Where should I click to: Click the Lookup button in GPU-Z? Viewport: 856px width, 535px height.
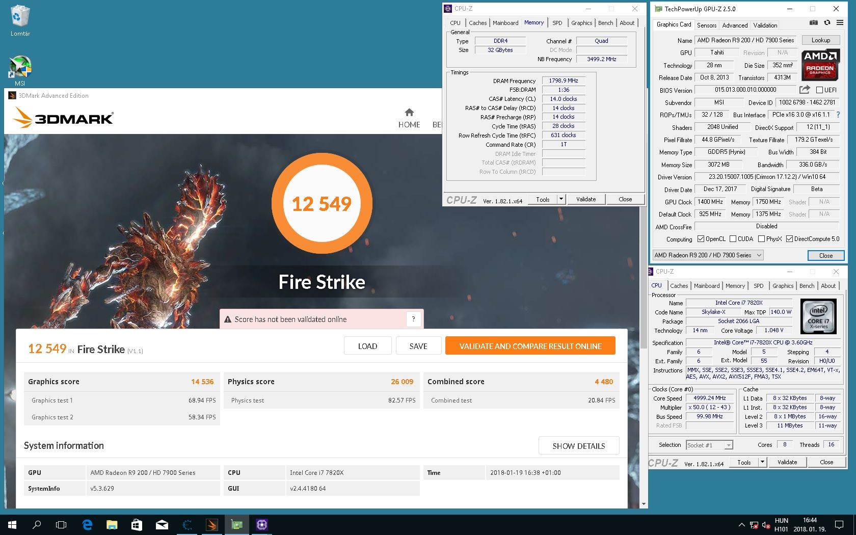click(820, 40)
